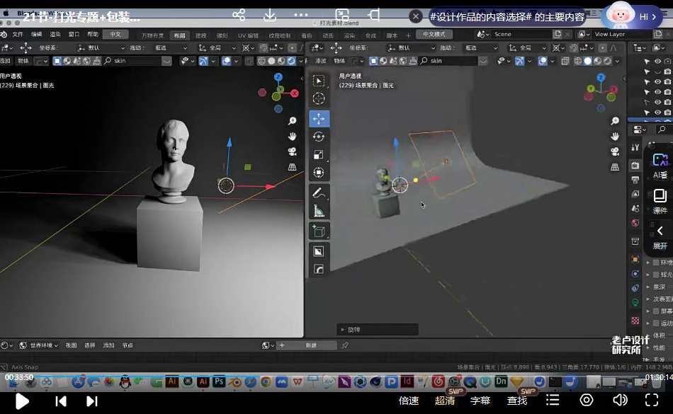Hide the top object in the outliner

point(658,62)
